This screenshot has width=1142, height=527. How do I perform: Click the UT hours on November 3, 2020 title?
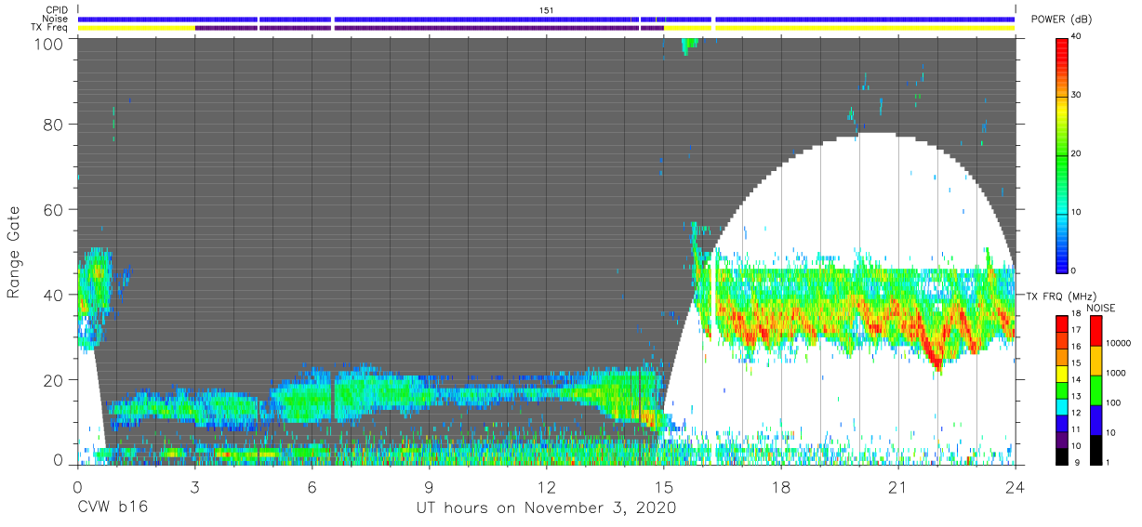[x=546, y=508]
